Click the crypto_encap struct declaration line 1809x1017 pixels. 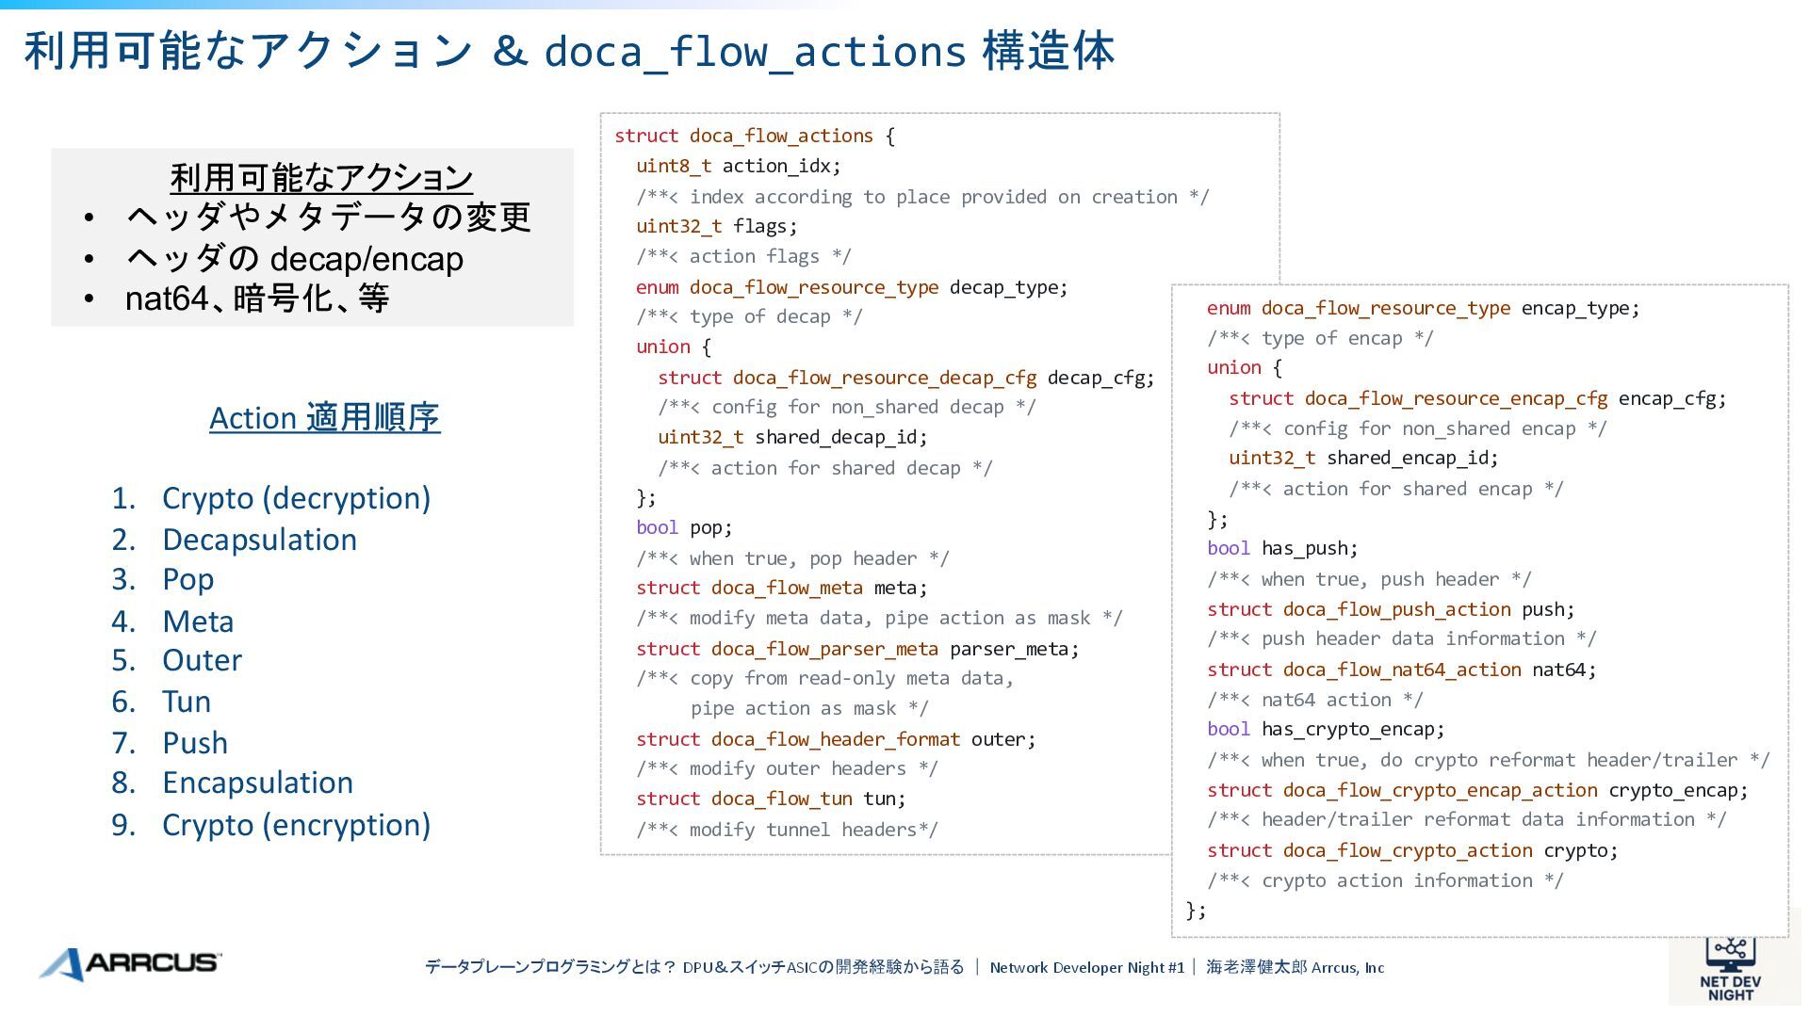1476,790
